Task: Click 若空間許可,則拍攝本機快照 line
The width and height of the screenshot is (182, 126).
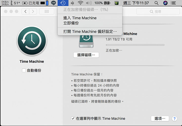Action: [94, 80]
